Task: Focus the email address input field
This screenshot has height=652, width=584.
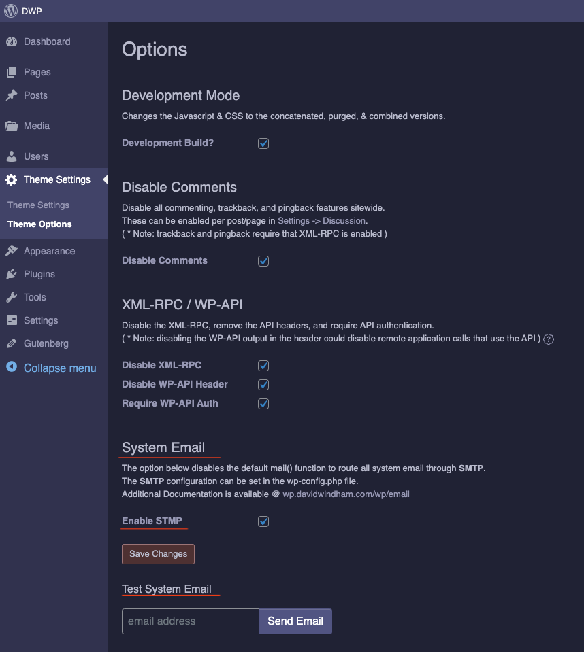Action: pos(190,621)
